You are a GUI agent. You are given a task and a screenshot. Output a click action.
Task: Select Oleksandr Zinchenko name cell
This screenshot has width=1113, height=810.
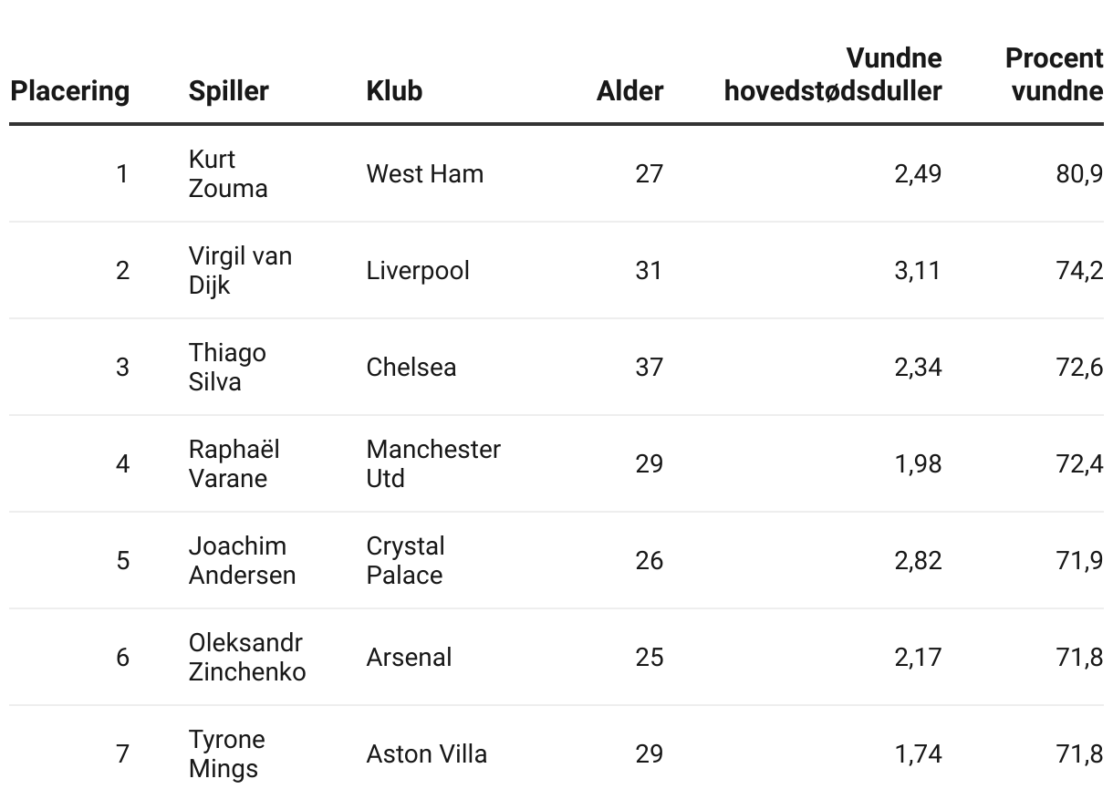coord(247,657)
